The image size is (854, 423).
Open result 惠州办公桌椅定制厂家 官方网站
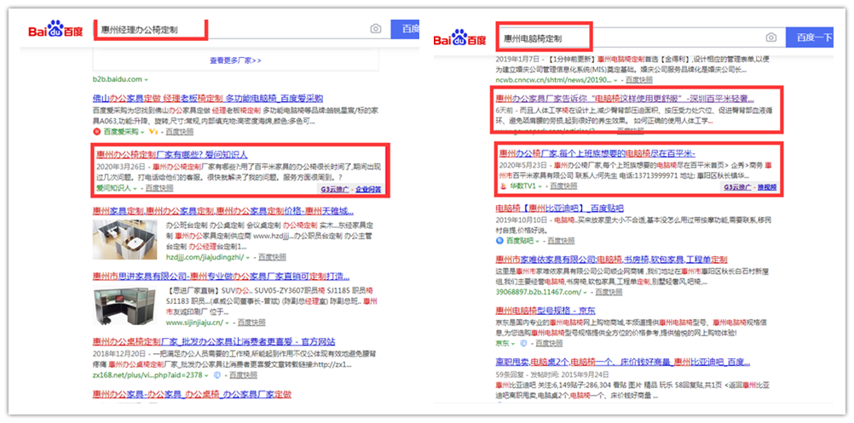click(x=213, y=342)
